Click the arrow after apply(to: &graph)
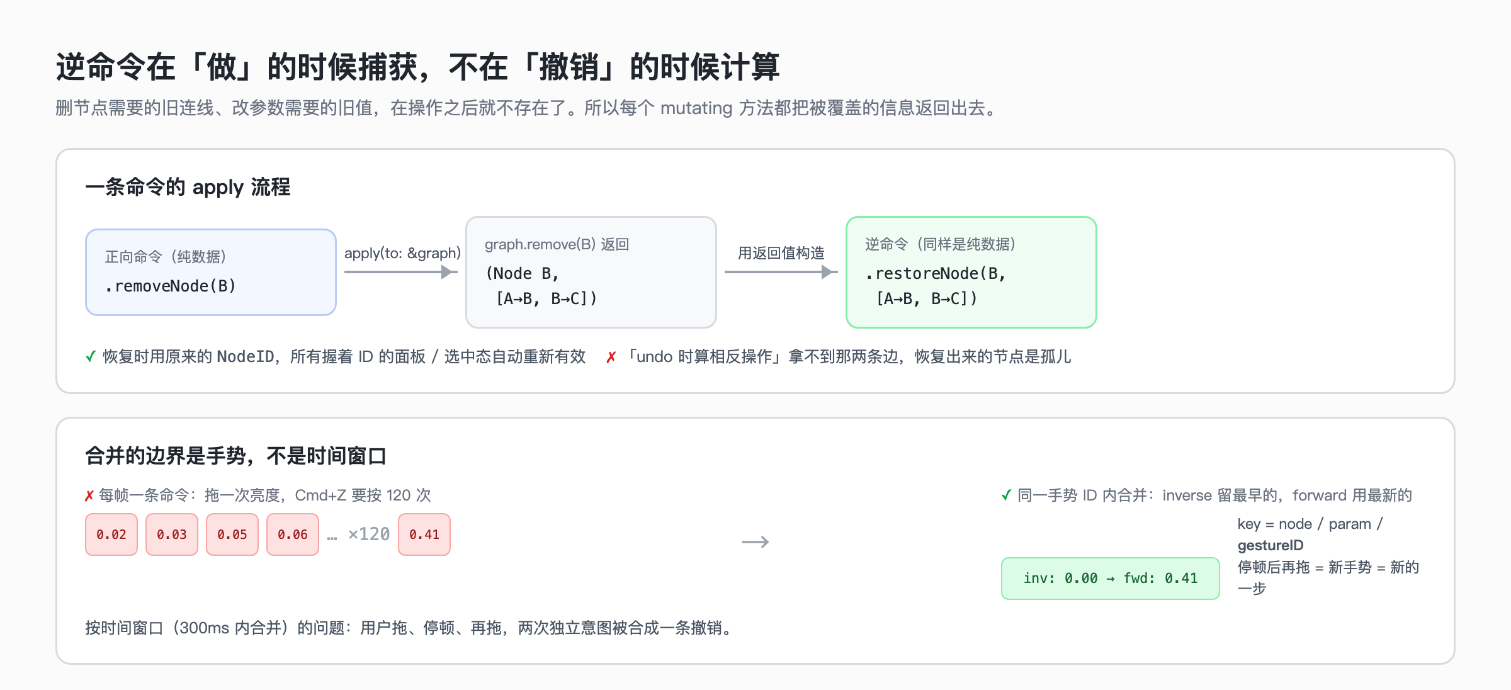1511x690 pixels. (401, 272)
